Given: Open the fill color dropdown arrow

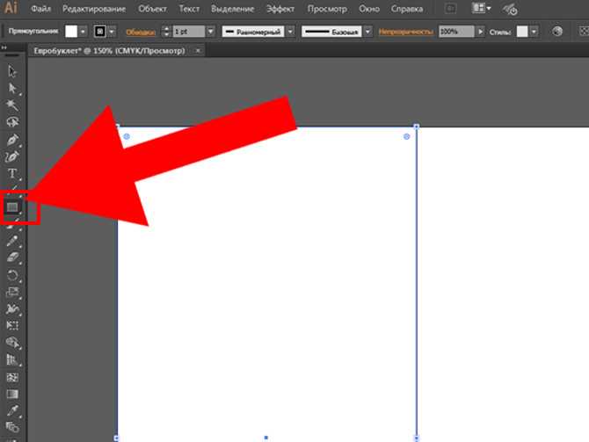Looking at the screenshot, I should pyautogui.click(x=83, y=32).
